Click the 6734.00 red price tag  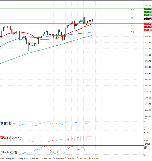click(148, 30)
